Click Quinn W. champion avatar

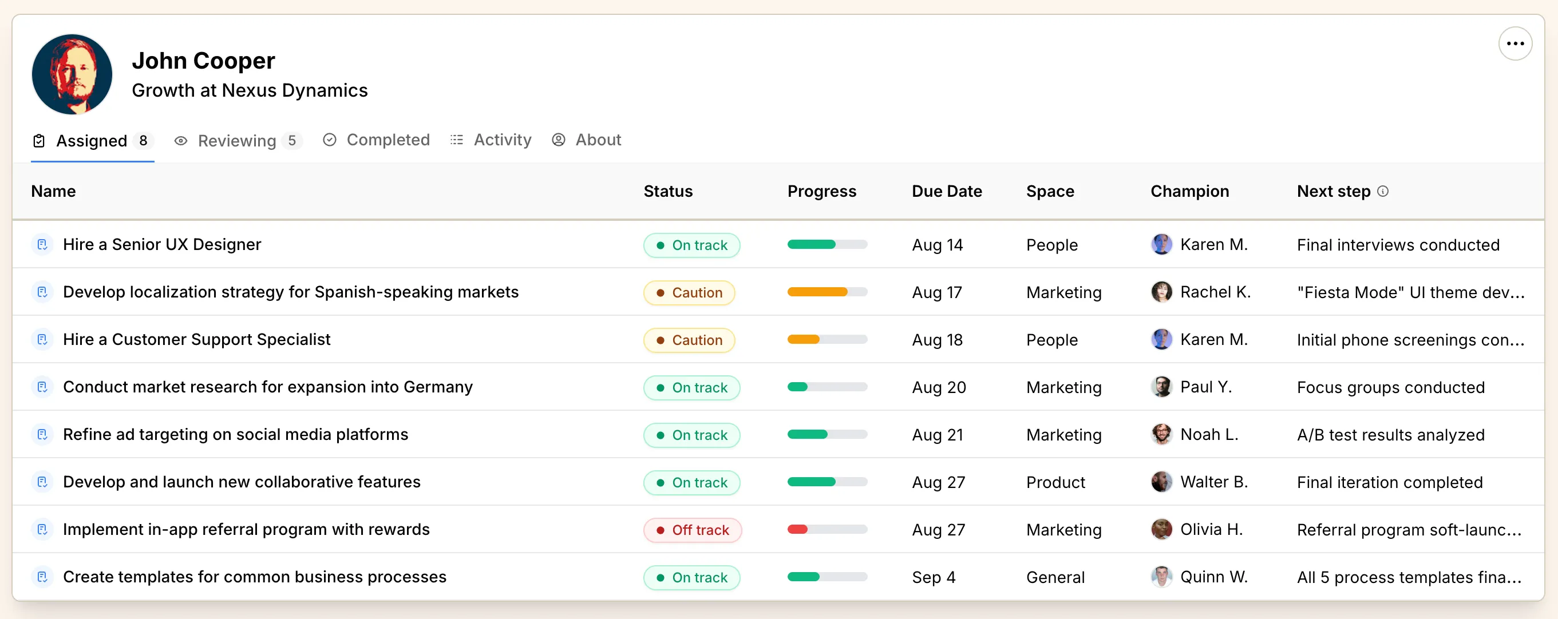pyautogui.click(x=1161, y=577)
